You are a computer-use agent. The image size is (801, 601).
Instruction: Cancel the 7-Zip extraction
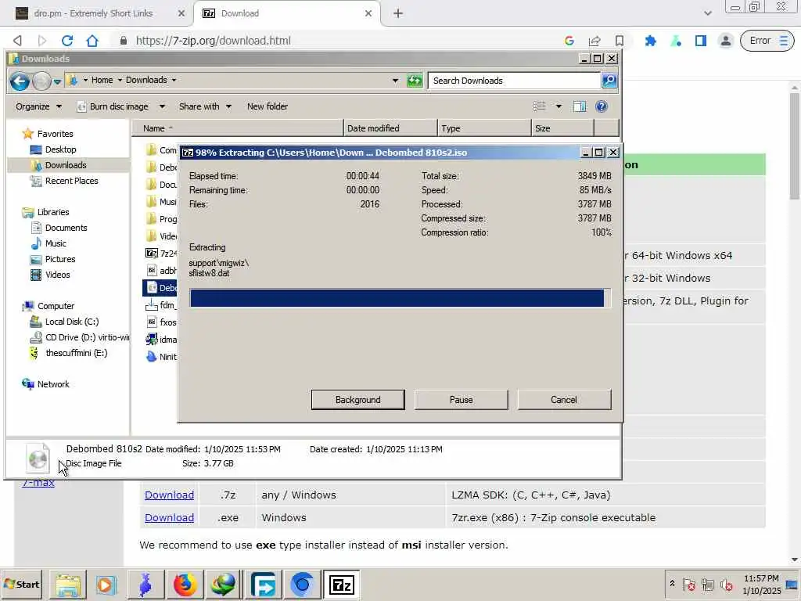pos(564,400)
